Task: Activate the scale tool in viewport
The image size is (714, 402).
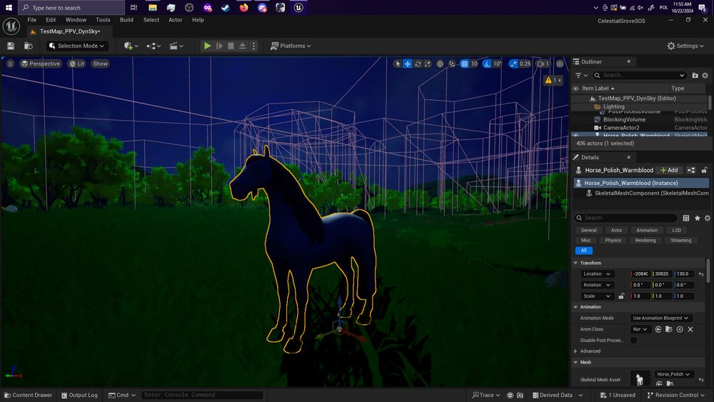Action: tap(427, 64)
